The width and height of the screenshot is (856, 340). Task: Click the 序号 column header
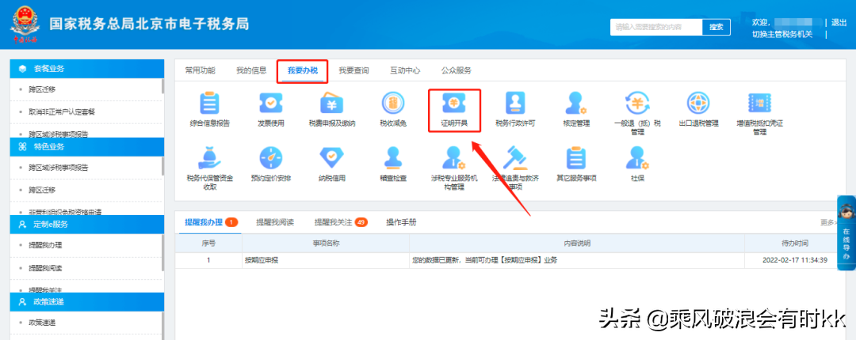[208, 243]
